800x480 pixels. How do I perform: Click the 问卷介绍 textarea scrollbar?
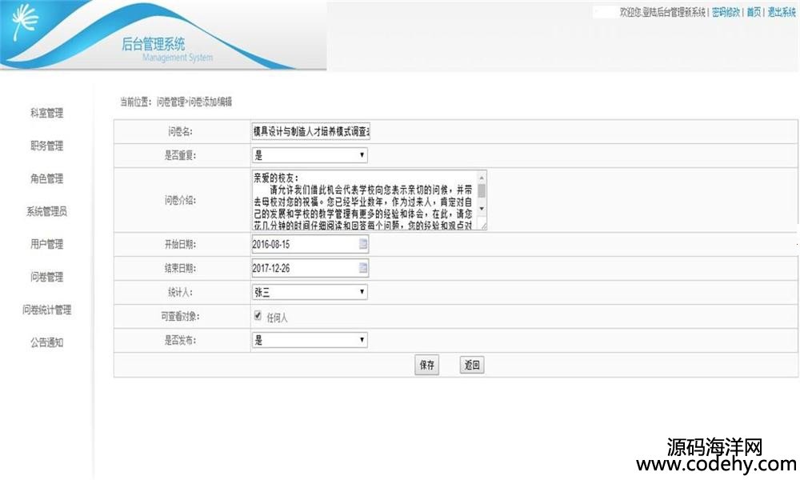click(482, 200)
